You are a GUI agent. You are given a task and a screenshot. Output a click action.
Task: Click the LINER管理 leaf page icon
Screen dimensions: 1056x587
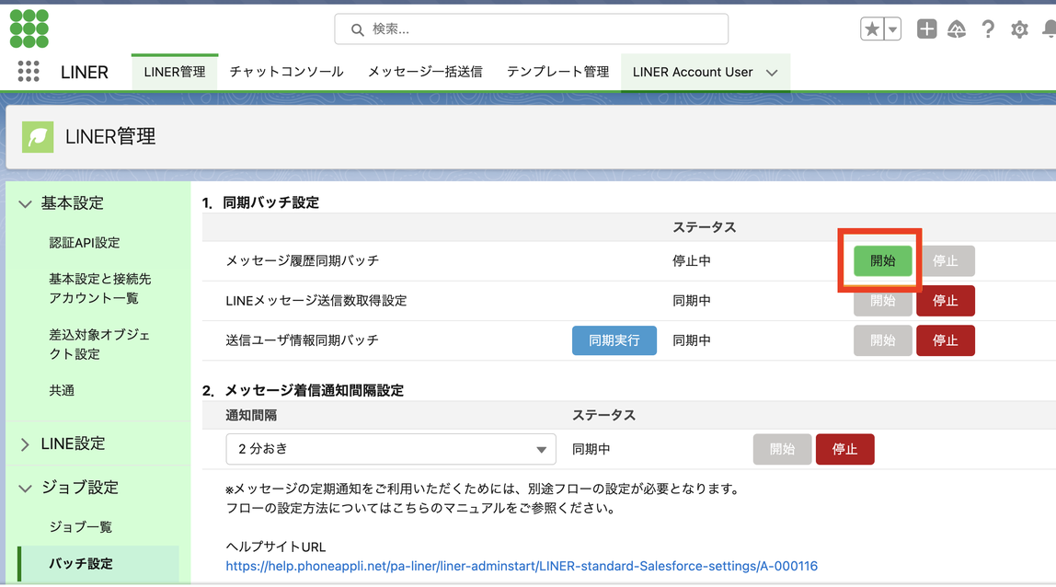38,137
